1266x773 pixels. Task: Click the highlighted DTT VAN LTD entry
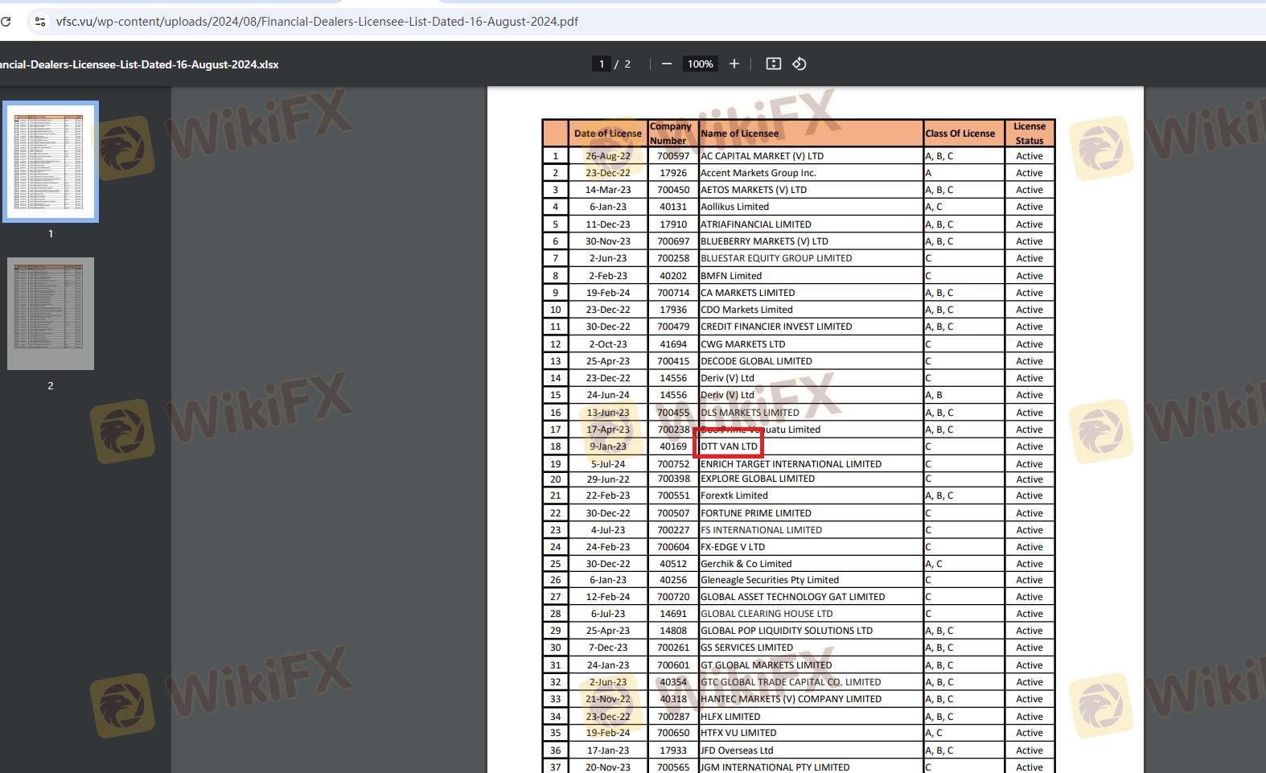coord(729,446)
